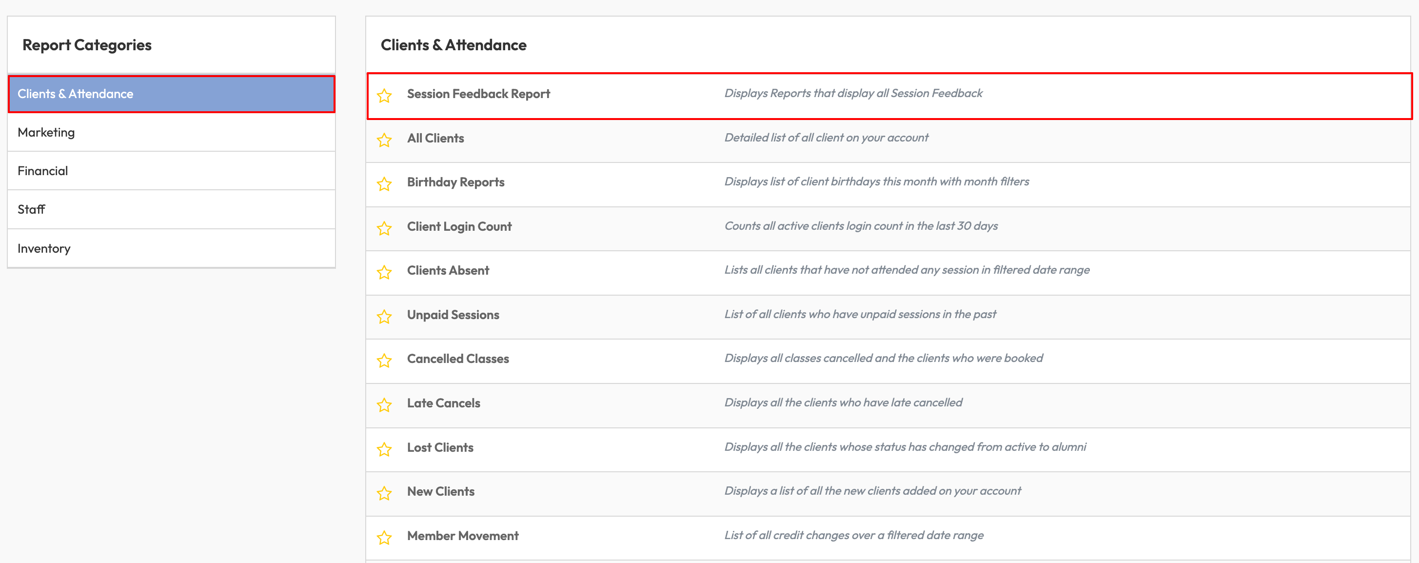The height and width of the screenshot is (563, 1419).
Task: Star the All Clients report
Action: tap(384, 140)
